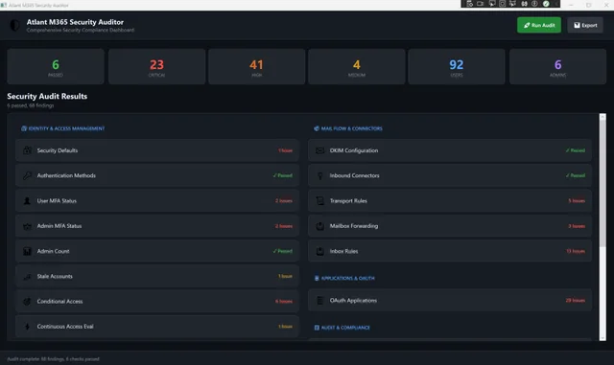This screenshot has height=365, width=614.
Task: Click the camera icon in top recording toolbar
Action: point(480,4)
